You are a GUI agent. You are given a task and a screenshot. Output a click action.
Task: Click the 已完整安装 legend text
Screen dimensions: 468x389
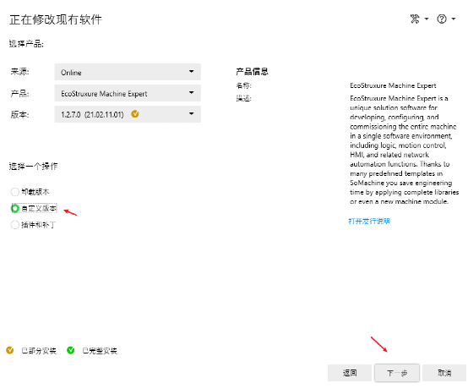(100, 351)
